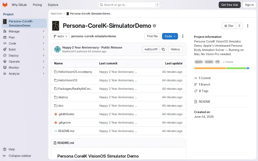Click the project visibility globe icon

coord(154,26)
